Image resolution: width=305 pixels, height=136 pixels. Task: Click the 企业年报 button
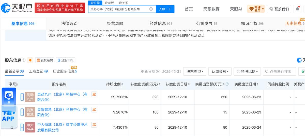click(66, 60)
